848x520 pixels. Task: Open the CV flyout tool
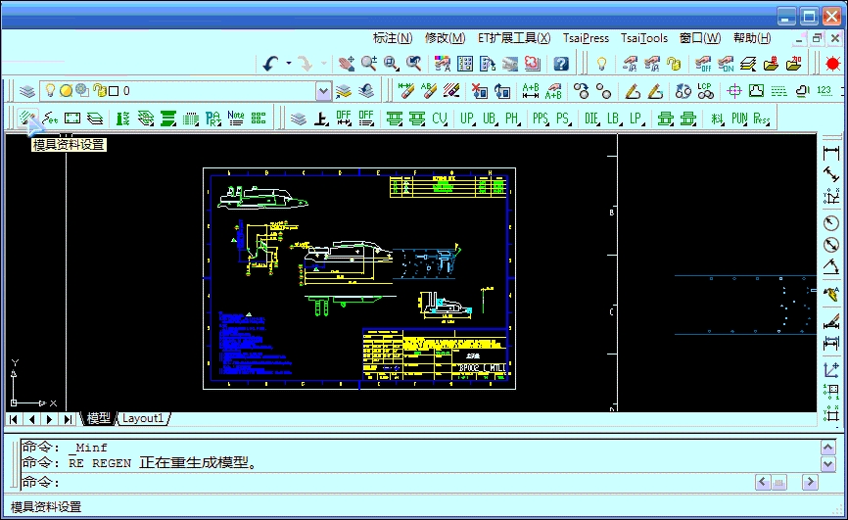[x=440, y=118]
